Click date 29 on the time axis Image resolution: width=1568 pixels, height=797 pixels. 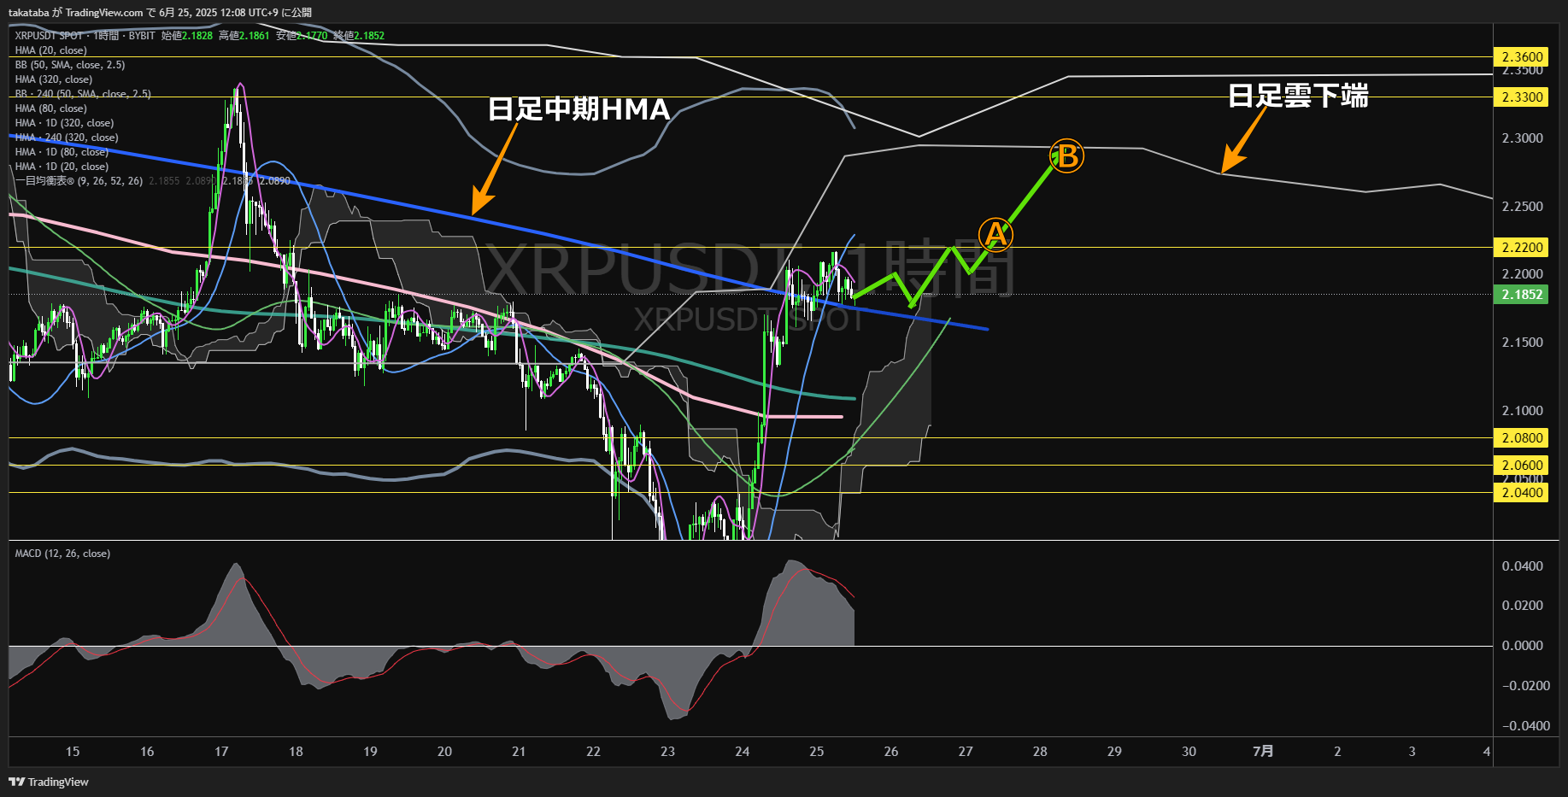coord(1114,752)
